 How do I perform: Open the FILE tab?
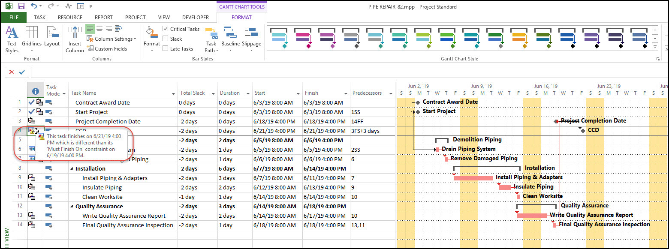point(14,18)
